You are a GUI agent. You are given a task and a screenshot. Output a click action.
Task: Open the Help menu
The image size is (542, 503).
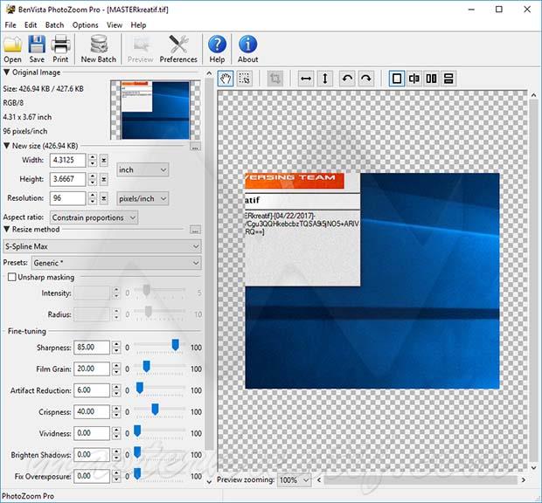coord(138,25)
